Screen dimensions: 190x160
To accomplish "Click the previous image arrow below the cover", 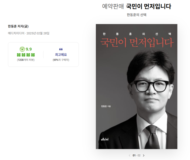I will click(x=130, y=155).
